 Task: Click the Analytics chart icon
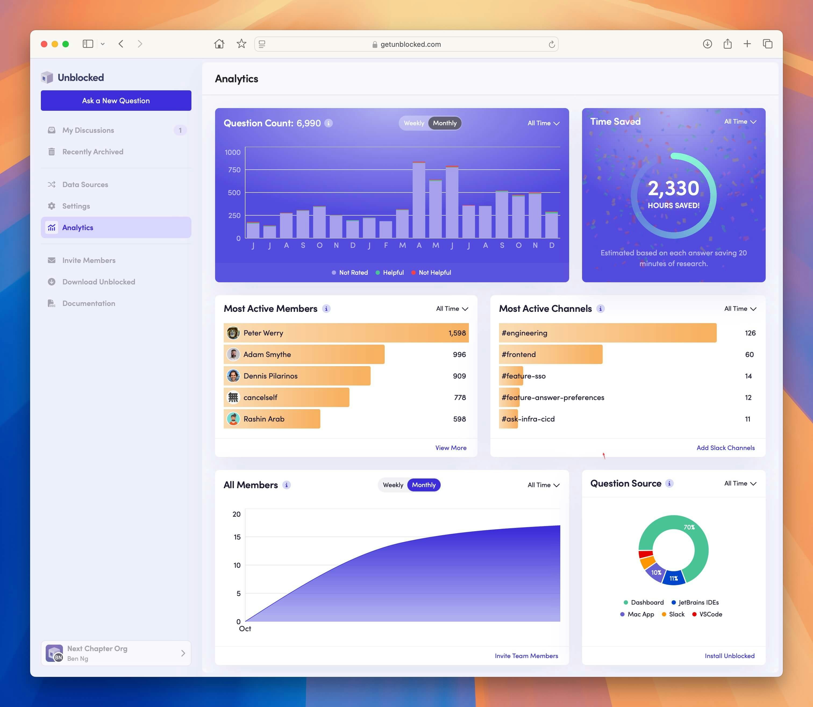coord(52,228)
